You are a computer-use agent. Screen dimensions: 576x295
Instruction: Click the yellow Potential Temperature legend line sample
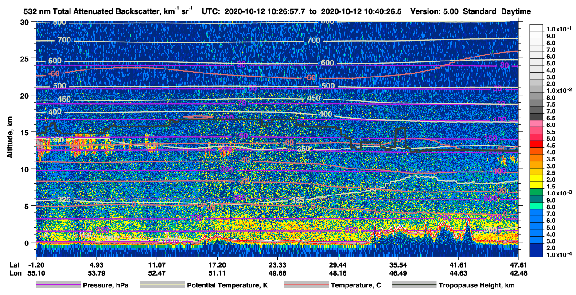click(162, 285)
